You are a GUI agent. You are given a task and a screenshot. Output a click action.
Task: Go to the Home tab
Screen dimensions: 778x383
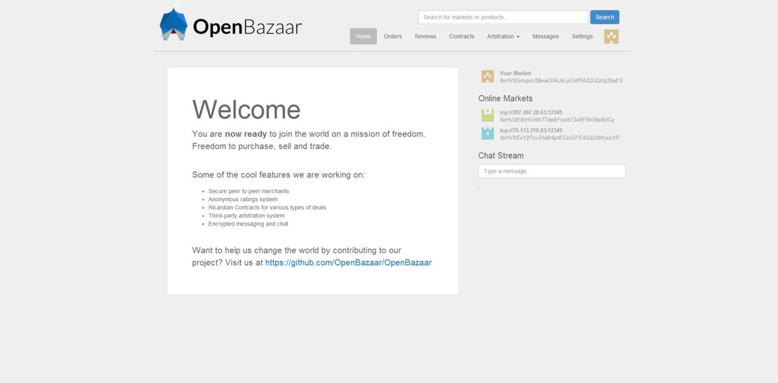(363, 36)
